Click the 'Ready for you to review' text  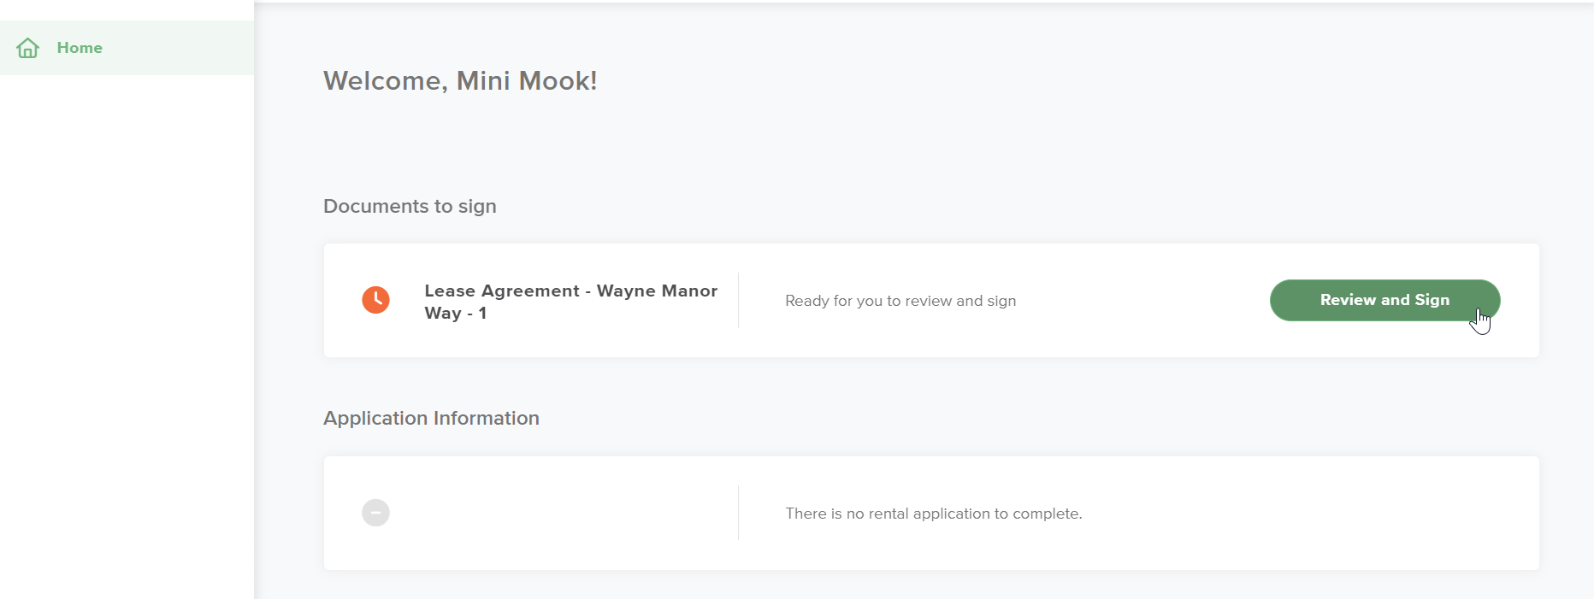pyautogui.click(x=900, y=301)
